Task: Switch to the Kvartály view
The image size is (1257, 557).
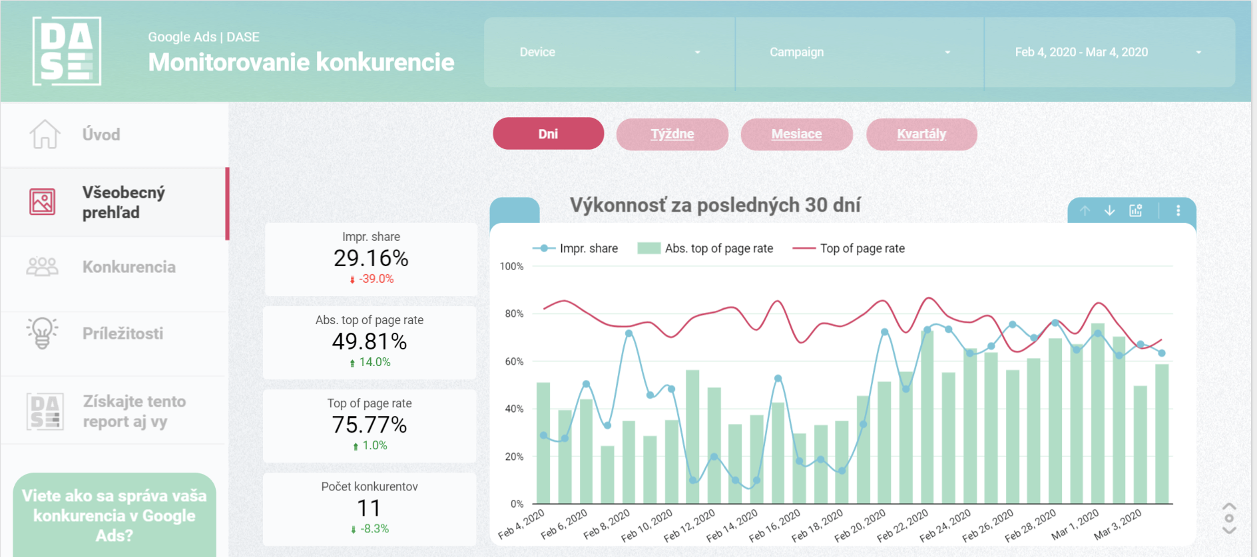Action: click(x=921, y=134)
